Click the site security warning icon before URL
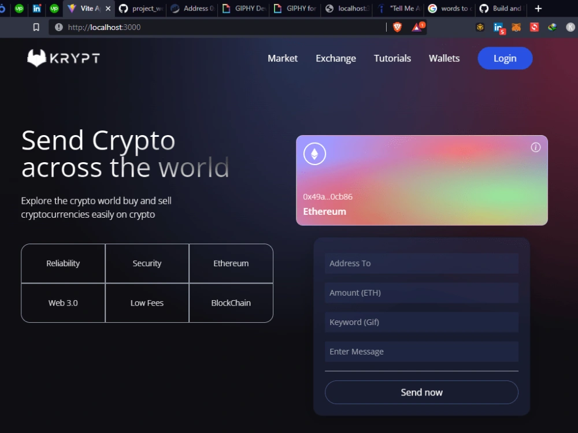The width and height of the screenshot is (578, 433). coord(58,27)
